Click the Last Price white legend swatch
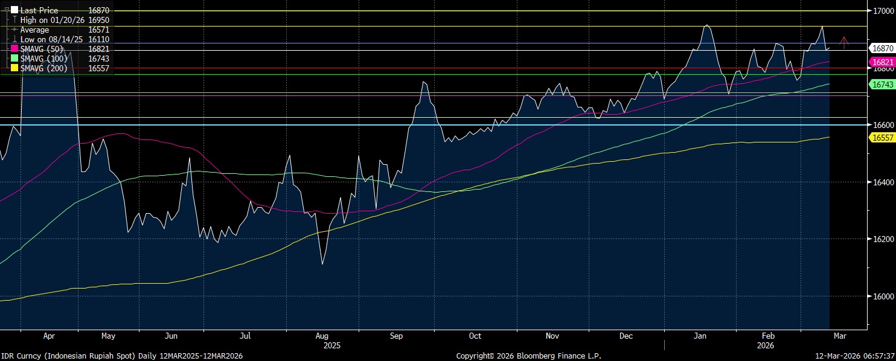This screenshot has height=361, width=896. pyautogui.click(x=14, y=10)
